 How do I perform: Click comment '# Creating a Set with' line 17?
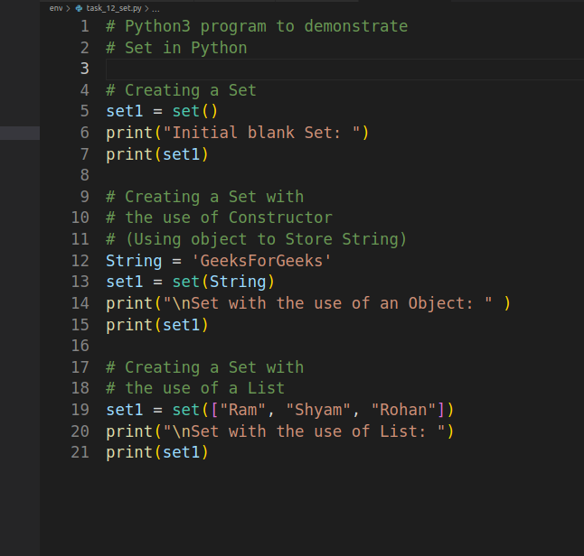coord(205,367)
